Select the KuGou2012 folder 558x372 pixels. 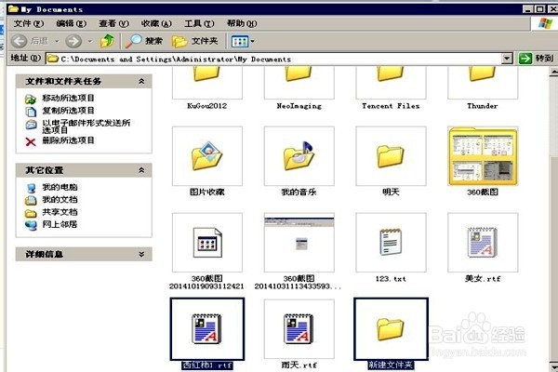point(207,87)
